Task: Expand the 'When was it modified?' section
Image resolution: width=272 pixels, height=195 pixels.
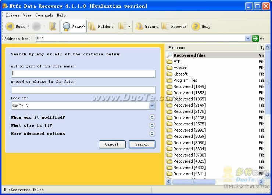Action: click(x=152, y=118)
